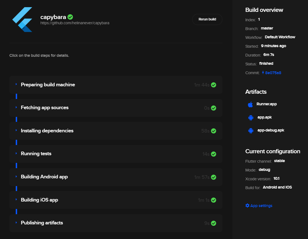This screenshot has height=239, width=308.
Task: Open commit 8e075a8 link
Action: 273,73
